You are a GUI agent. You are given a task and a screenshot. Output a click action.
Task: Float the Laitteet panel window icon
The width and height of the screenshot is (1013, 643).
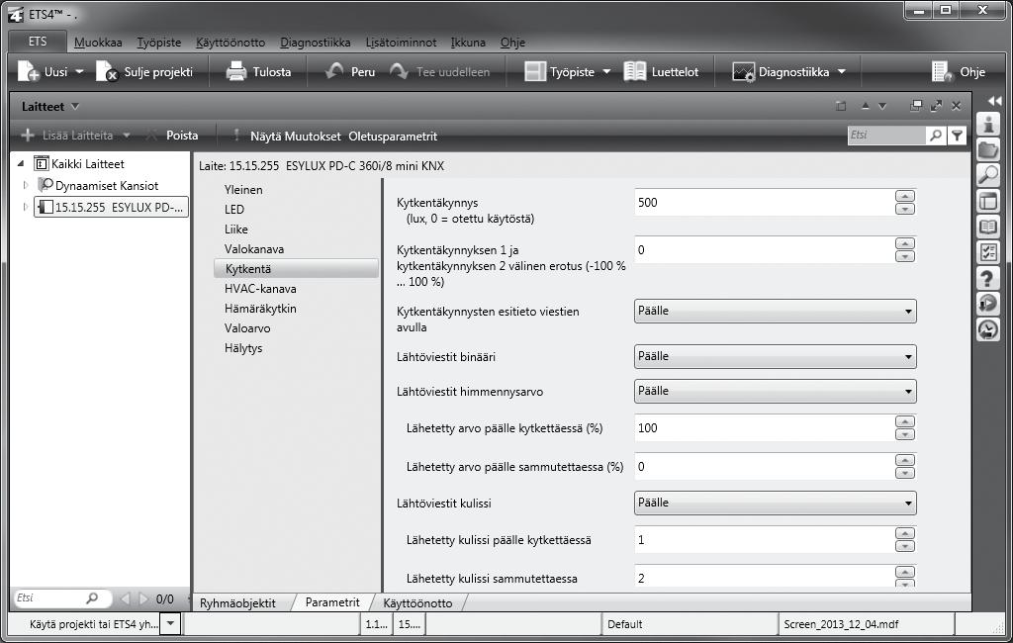click(x=915, y=106)
